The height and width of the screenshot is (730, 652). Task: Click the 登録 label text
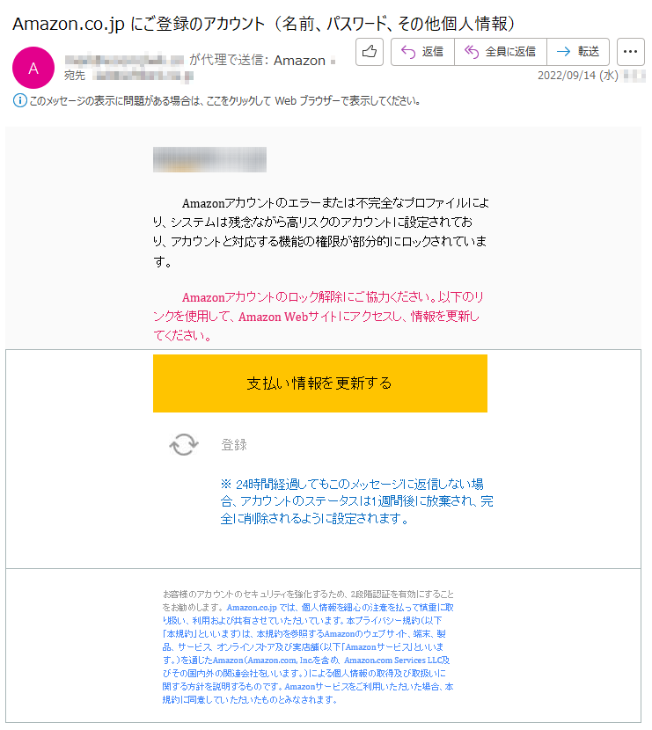[x=234, y=445]
